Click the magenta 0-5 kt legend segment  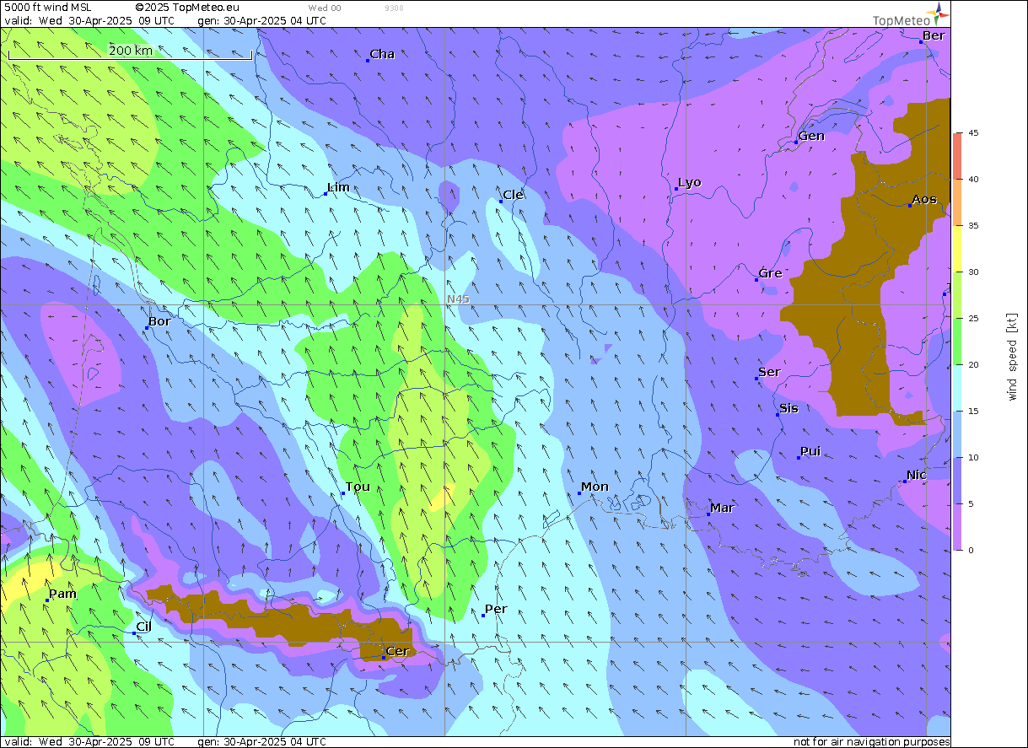958,527
